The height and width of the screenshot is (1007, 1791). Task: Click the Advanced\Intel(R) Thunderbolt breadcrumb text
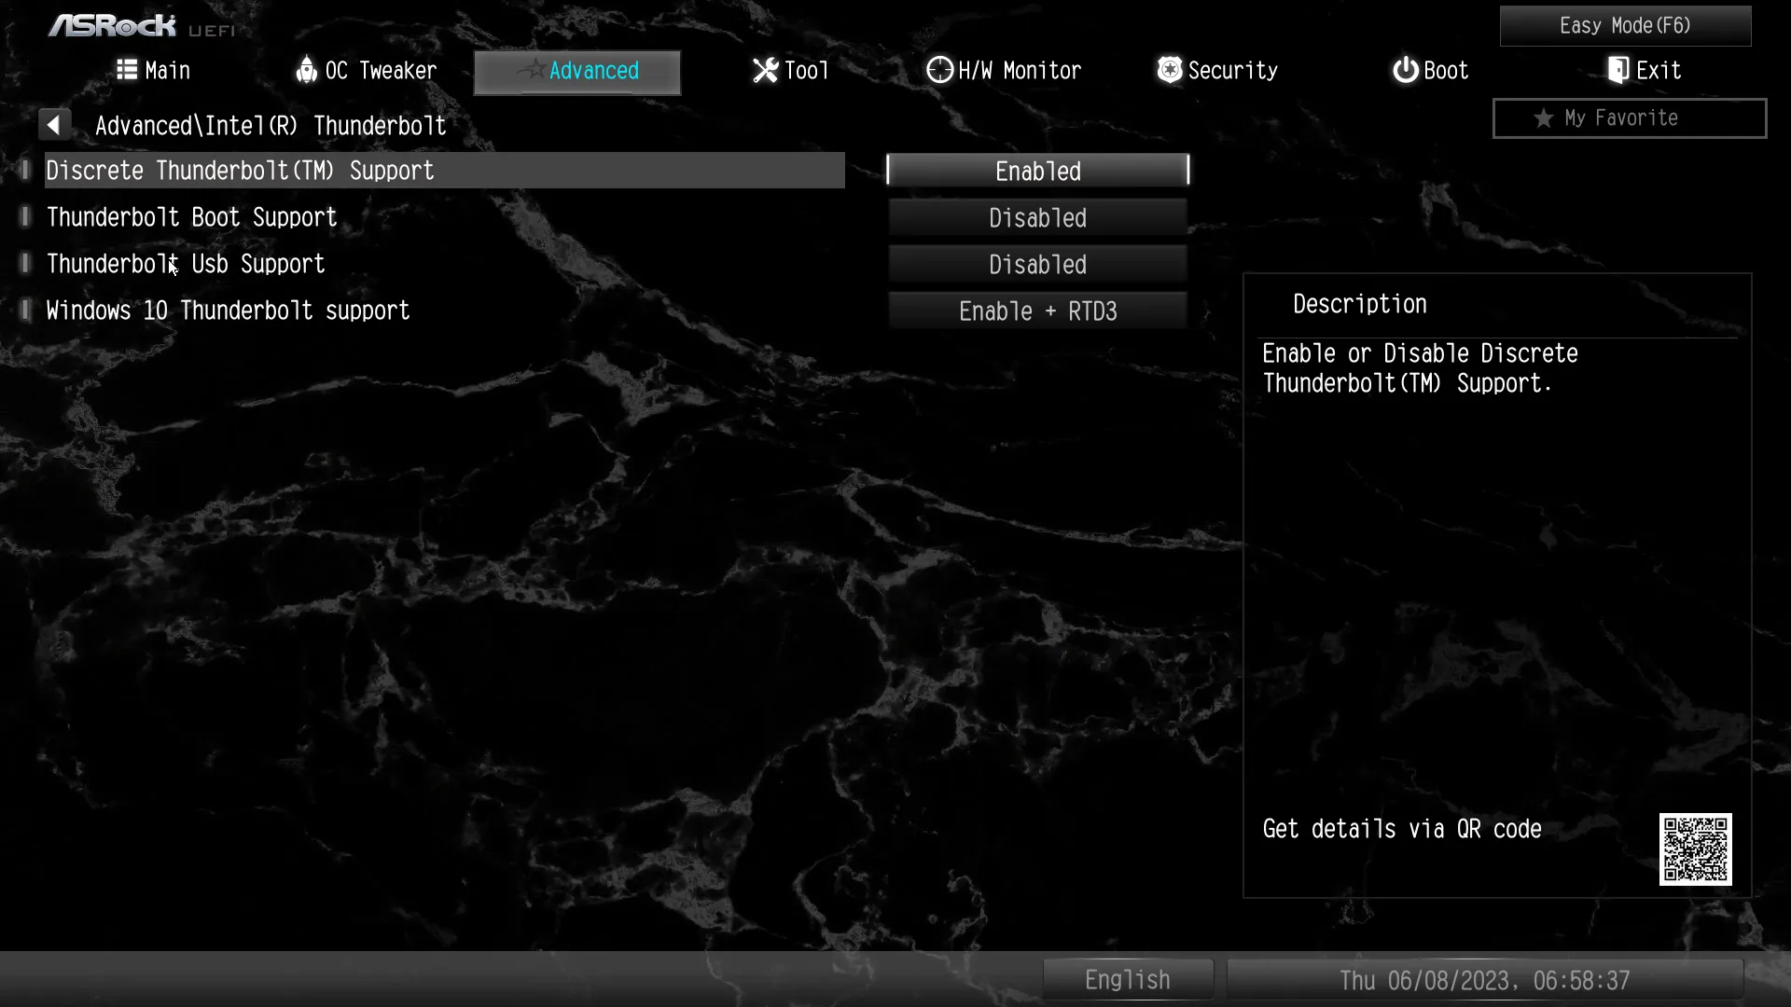(x=271, y=126)
